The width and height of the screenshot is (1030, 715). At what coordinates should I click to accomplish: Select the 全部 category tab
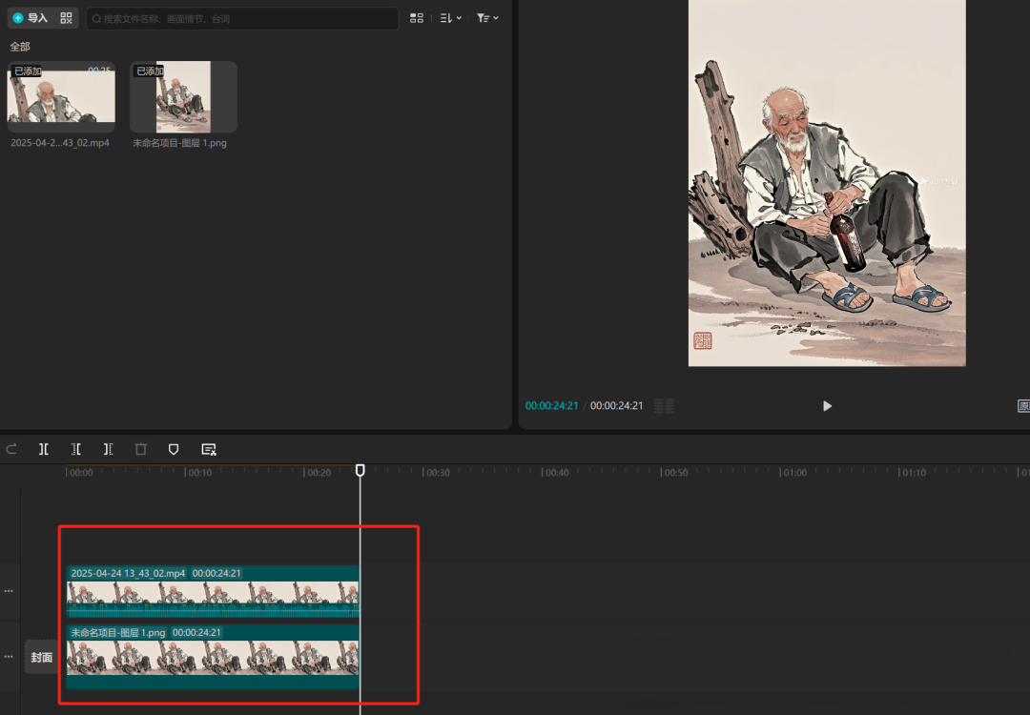(x=20, y=47)
